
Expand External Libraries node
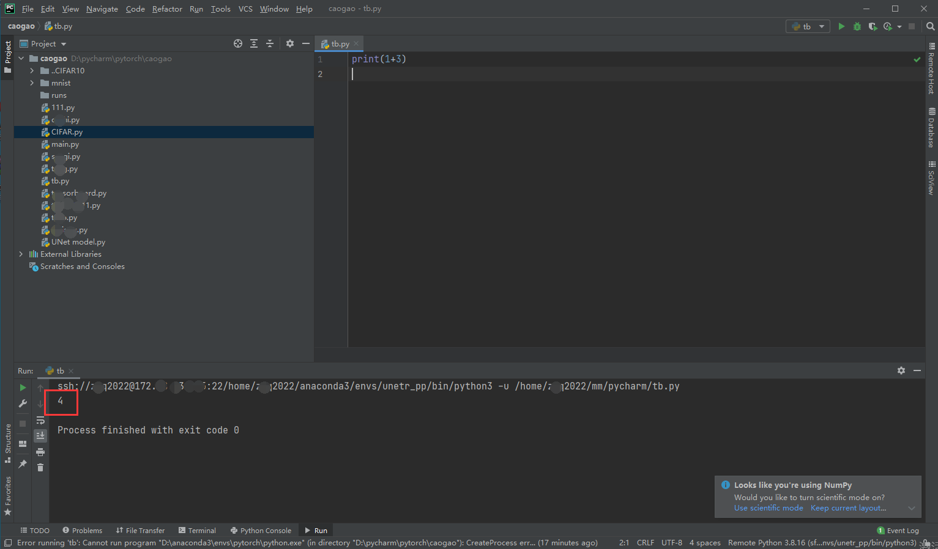click(21, 254)
